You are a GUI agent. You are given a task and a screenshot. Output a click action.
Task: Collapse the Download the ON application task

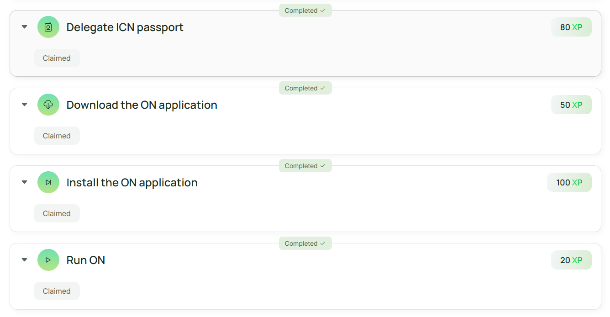25,105
